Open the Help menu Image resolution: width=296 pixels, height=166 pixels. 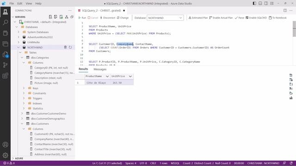point(38,3)
